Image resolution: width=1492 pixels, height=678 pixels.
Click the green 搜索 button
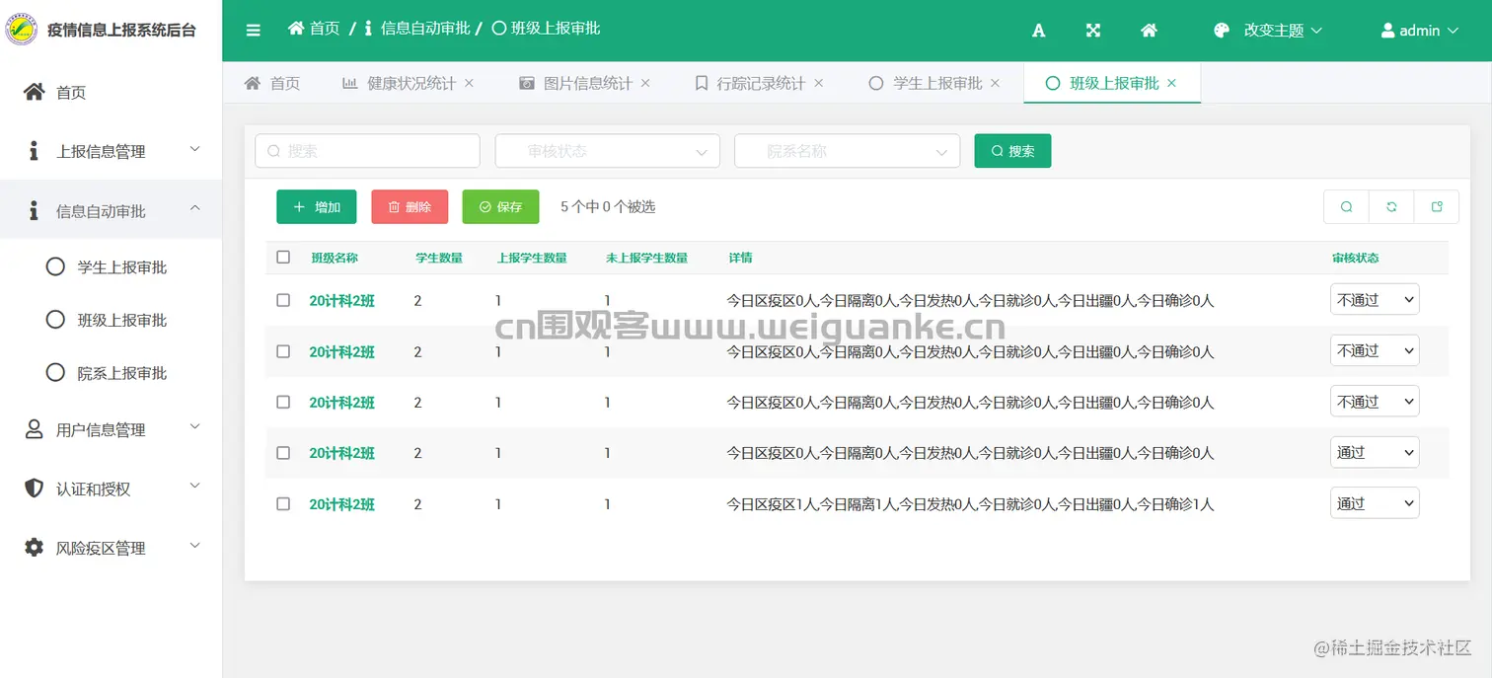pos(1012,151)
